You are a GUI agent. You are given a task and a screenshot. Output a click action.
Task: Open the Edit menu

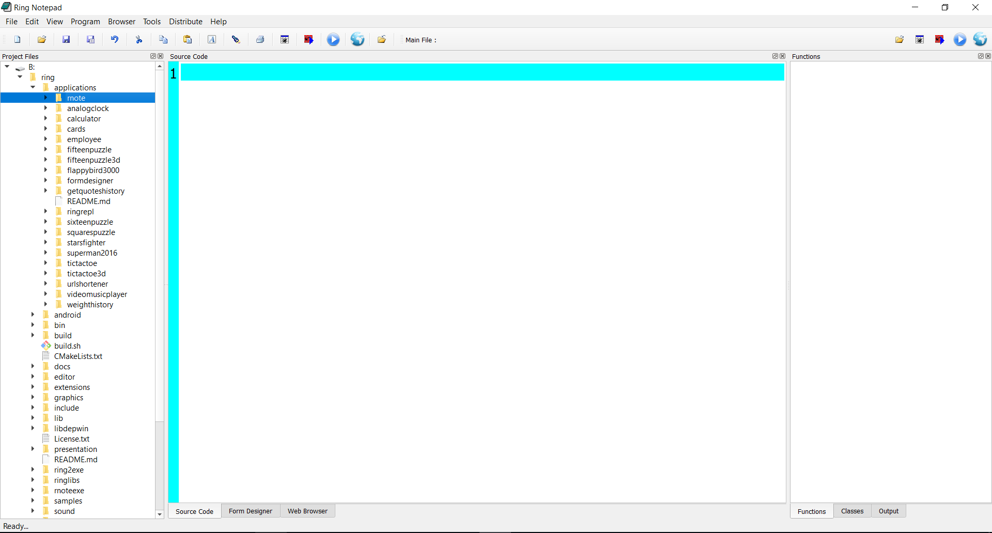(x=32, y=22)
